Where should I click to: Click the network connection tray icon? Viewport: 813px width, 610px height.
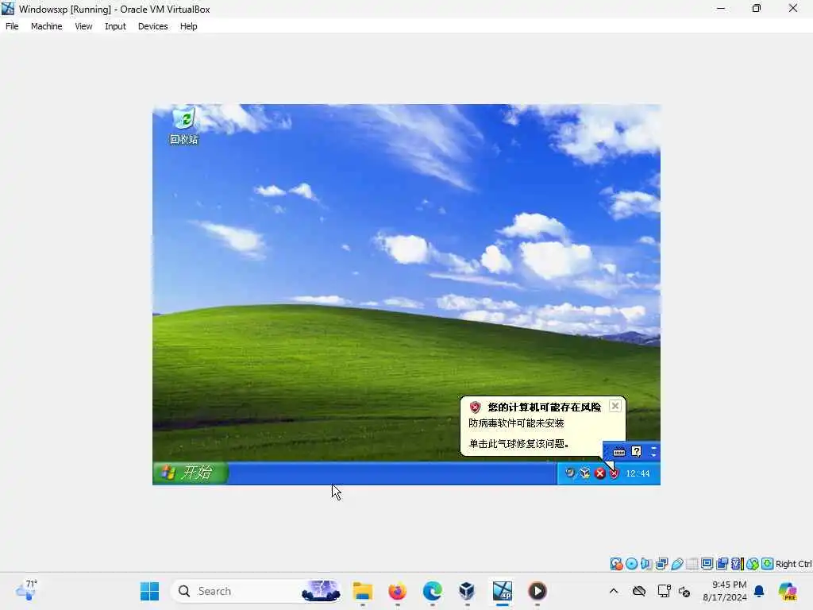(x=664, y=591)
